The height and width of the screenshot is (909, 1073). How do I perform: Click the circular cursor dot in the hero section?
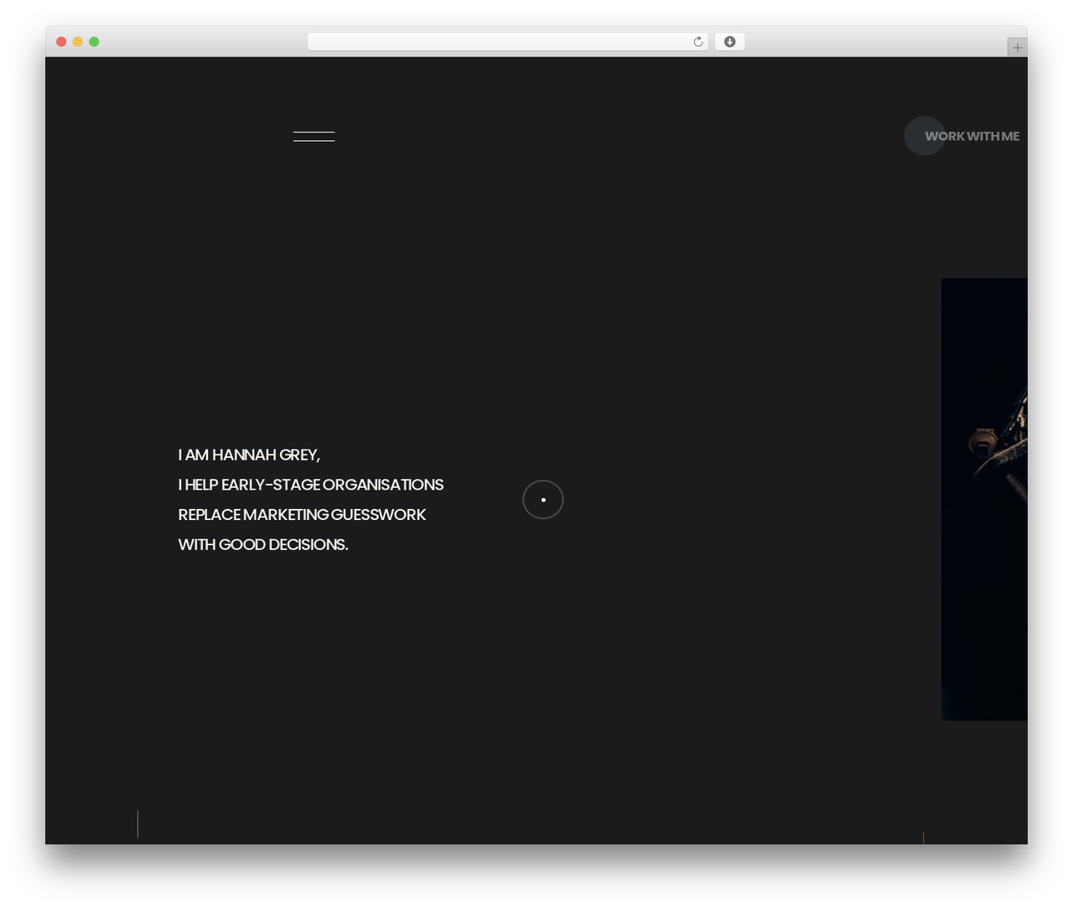point(543,500)
